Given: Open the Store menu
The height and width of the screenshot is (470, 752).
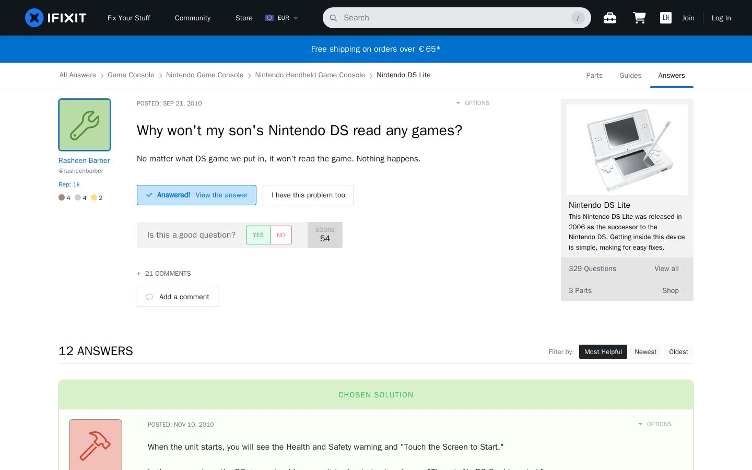Looking at the screenshot, I should click(244, 18).
